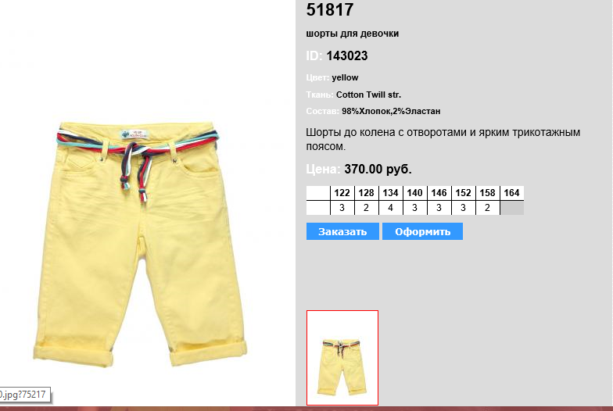
Task: Select size 134 column header
Action: pos(391,193)
